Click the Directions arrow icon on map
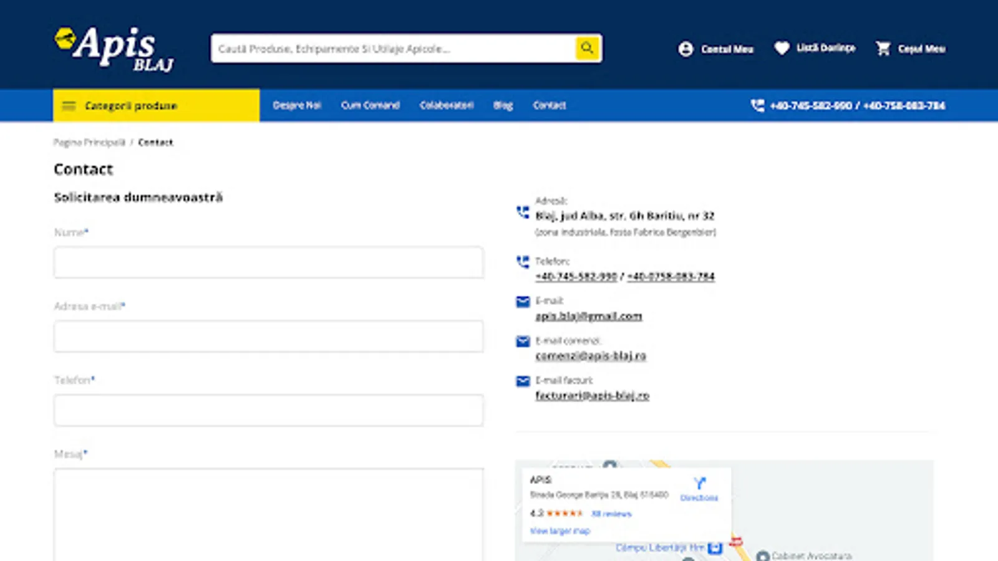Screen dimensions: 998x561 (x=699, y=483)
